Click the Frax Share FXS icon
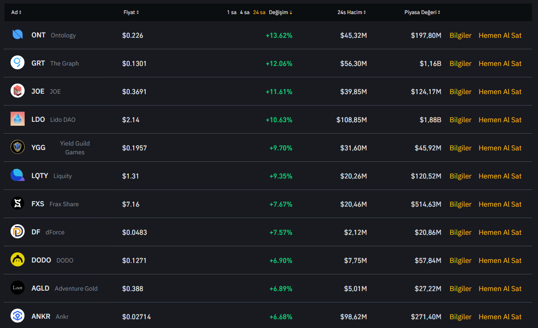 point(18,204)
